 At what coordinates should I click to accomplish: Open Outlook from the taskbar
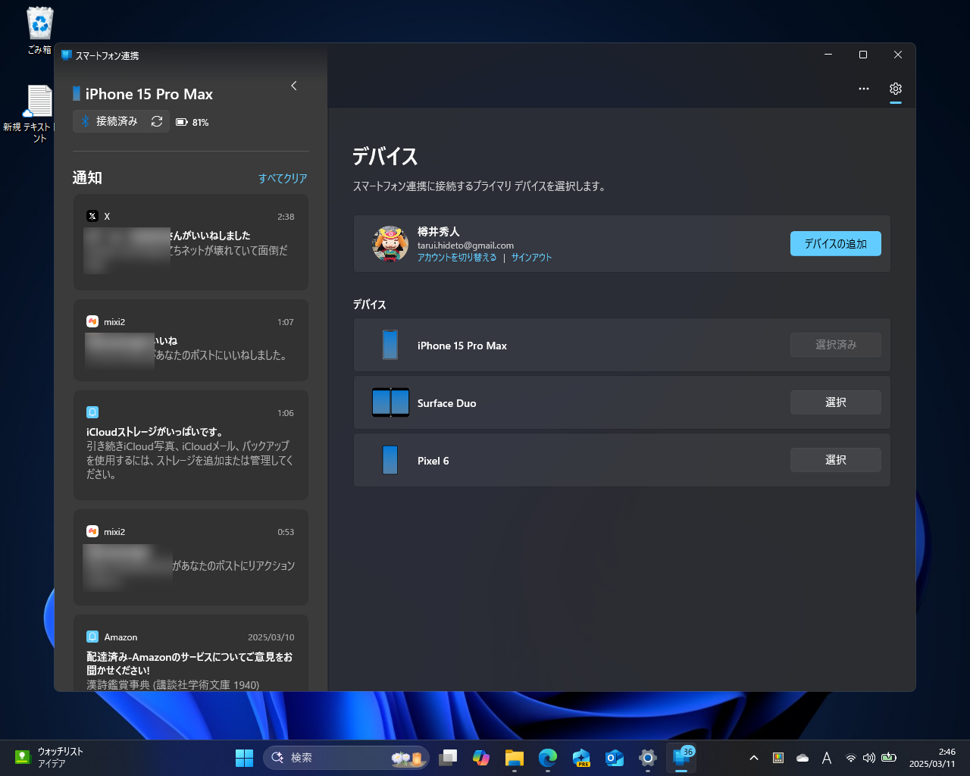point(615,758)
